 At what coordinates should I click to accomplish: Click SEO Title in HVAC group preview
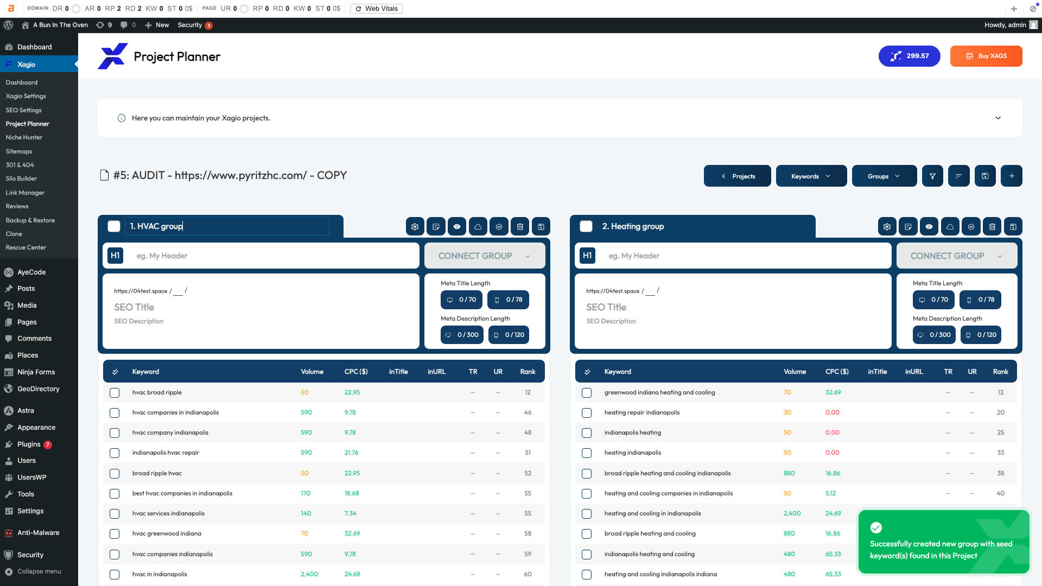coord(134,307)
